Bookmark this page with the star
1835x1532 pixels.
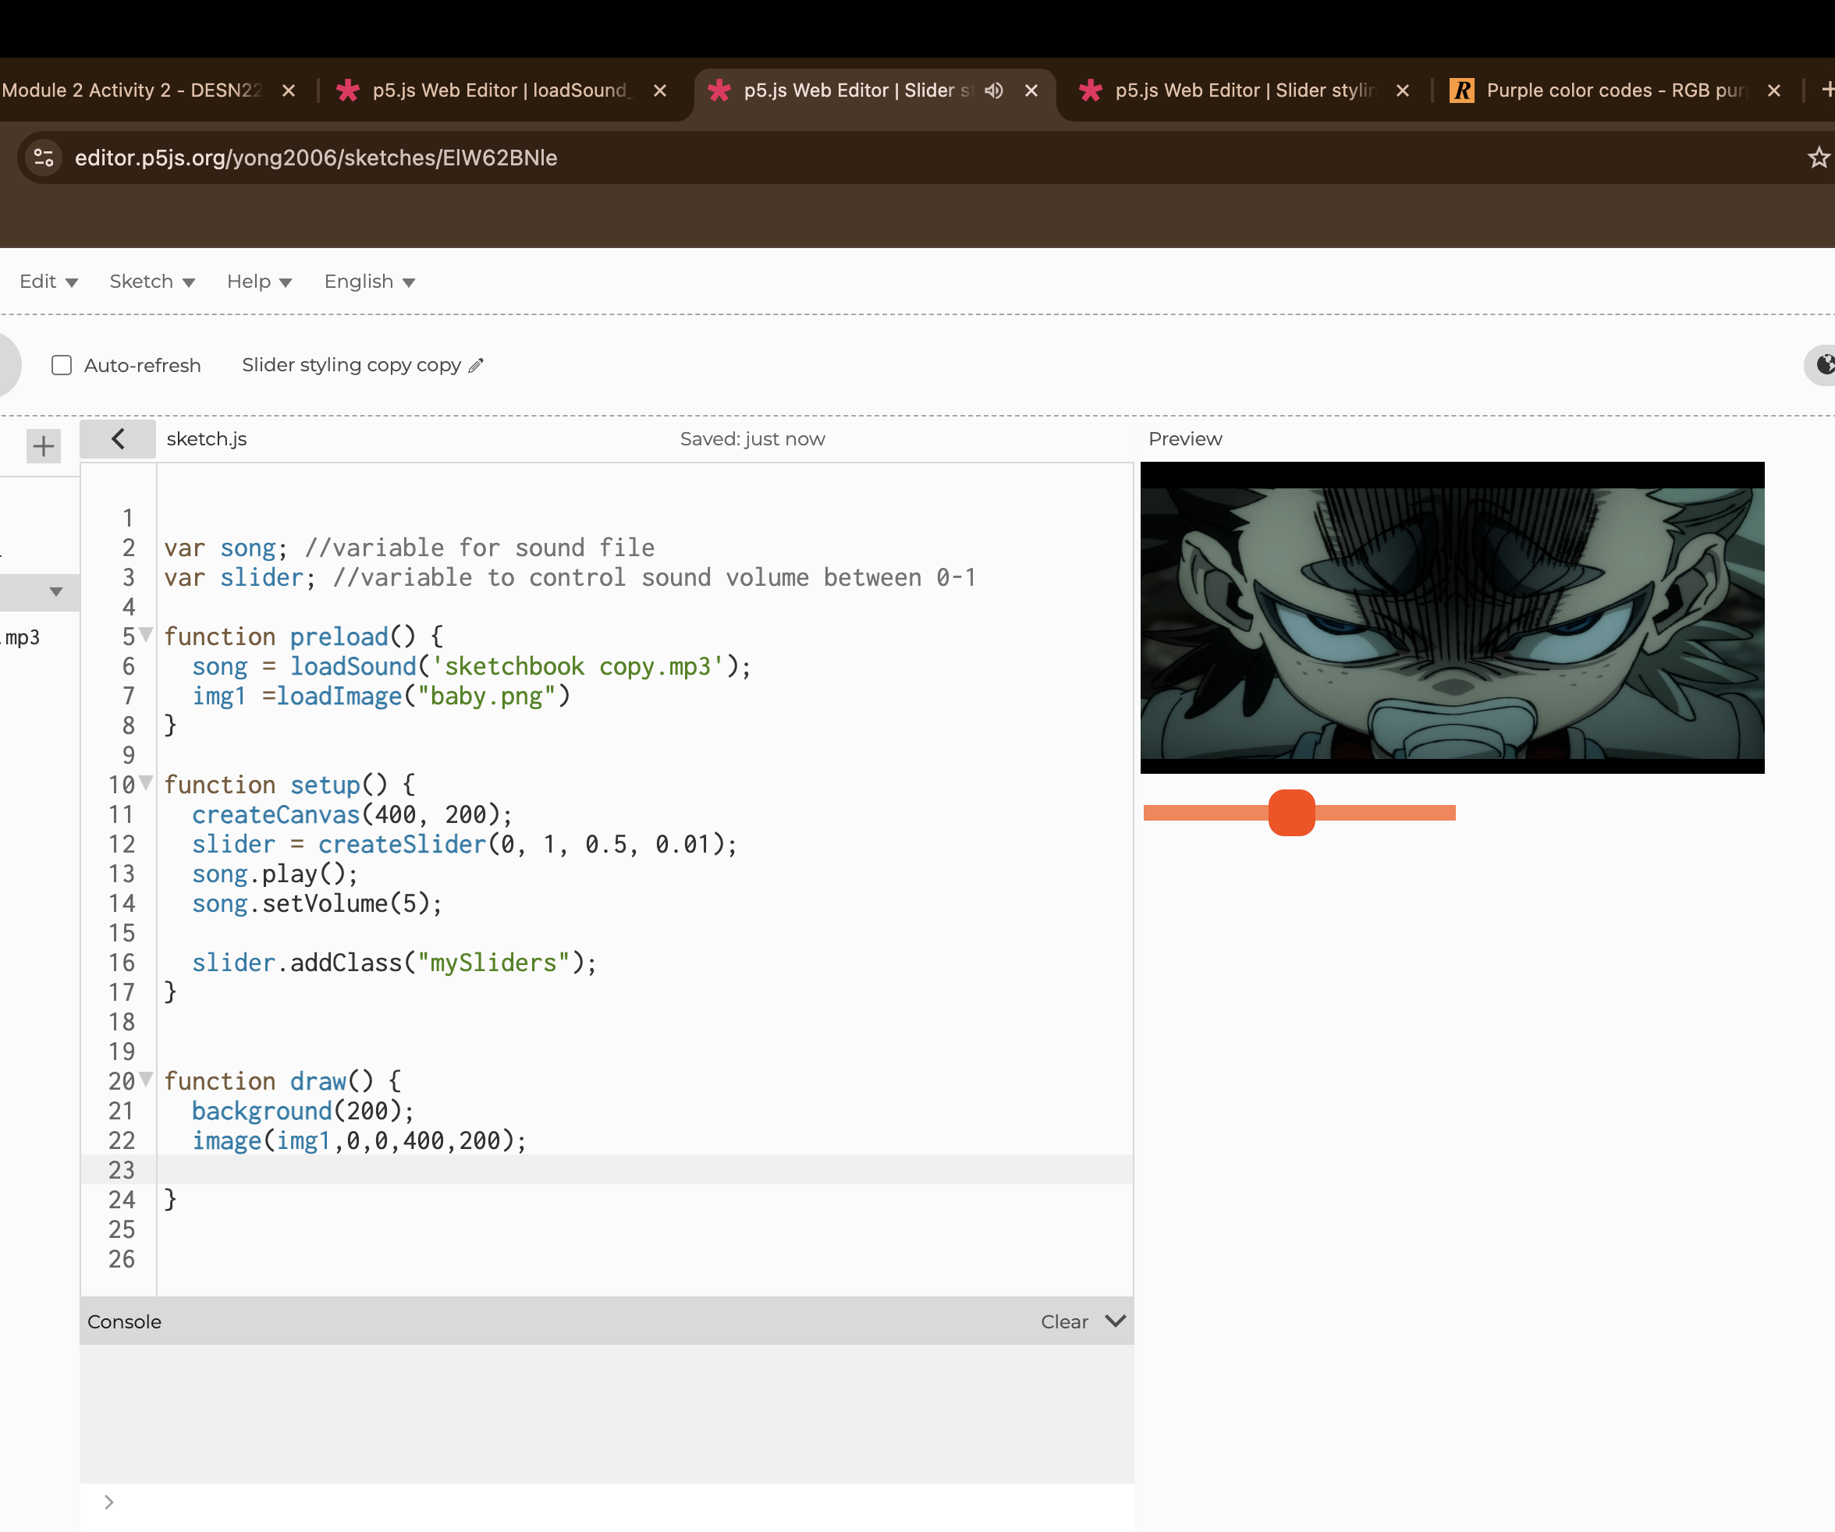point(1819,158)
